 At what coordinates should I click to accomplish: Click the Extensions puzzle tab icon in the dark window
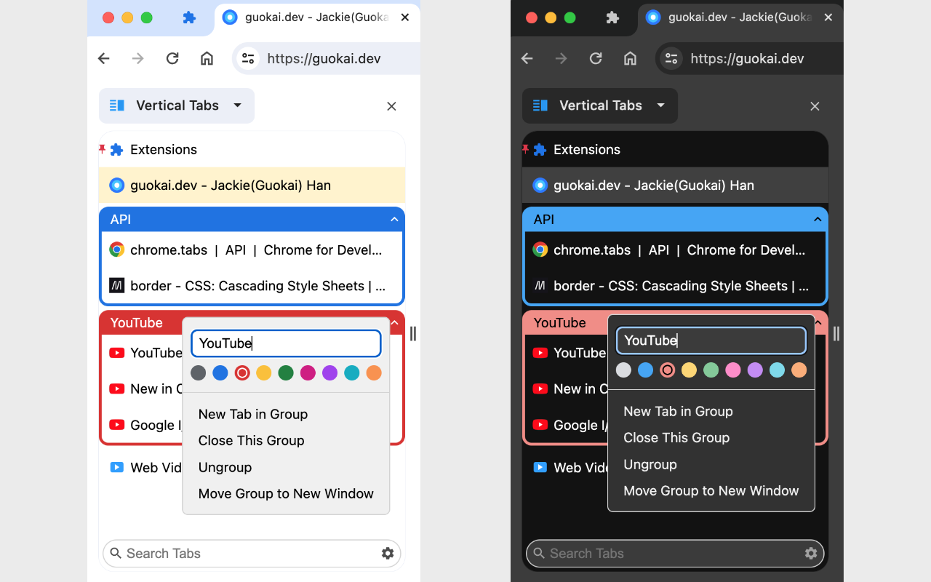tap(612, 18)
